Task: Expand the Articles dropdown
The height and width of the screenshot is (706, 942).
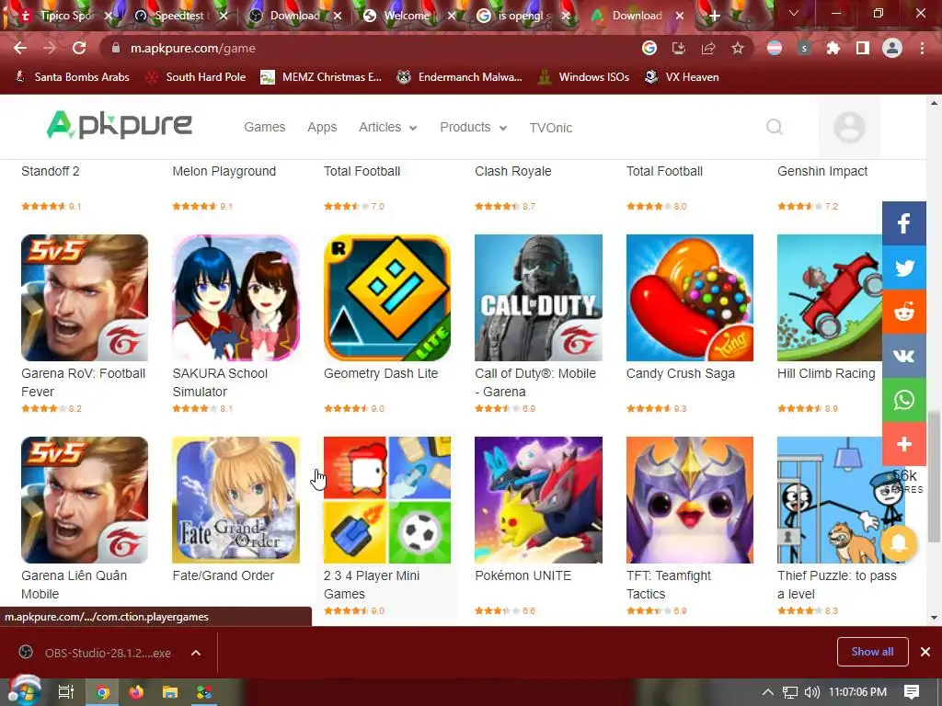Action: coord(387,127)
